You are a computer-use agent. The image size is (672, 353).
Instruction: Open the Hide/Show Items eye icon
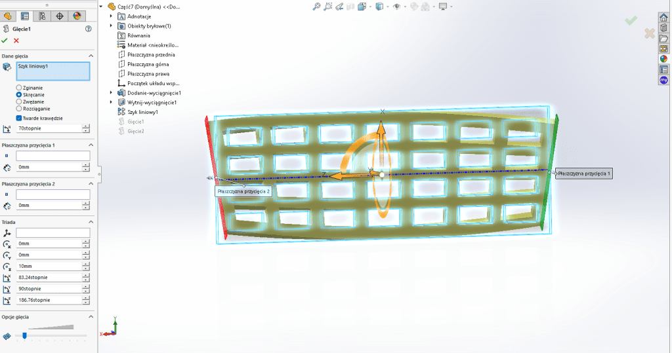tap(396, 7)
